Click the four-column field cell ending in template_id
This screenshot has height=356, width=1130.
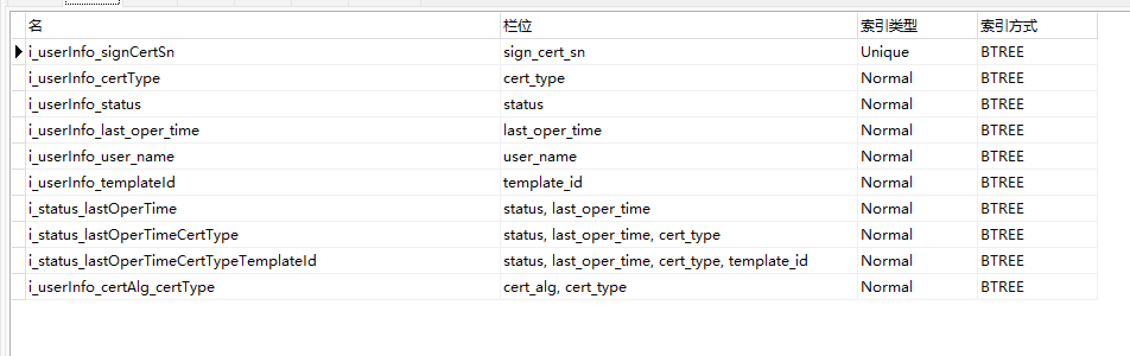(x=678, y=261)
